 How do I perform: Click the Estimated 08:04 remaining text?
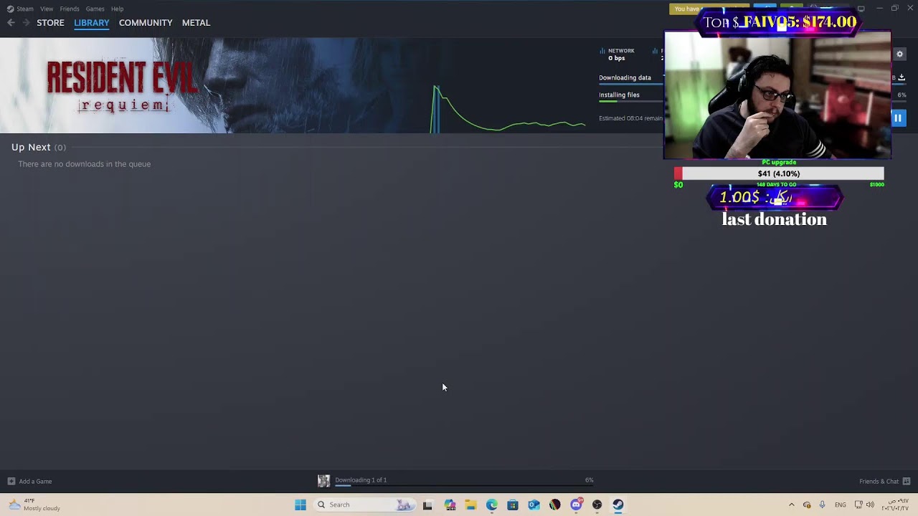tap(631, 118)
